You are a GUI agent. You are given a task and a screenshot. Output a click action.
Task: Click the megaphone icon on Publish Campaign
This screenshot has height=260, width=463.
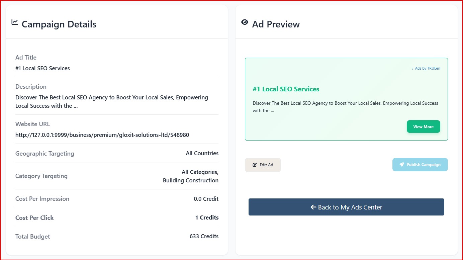[x=401, y=164]
